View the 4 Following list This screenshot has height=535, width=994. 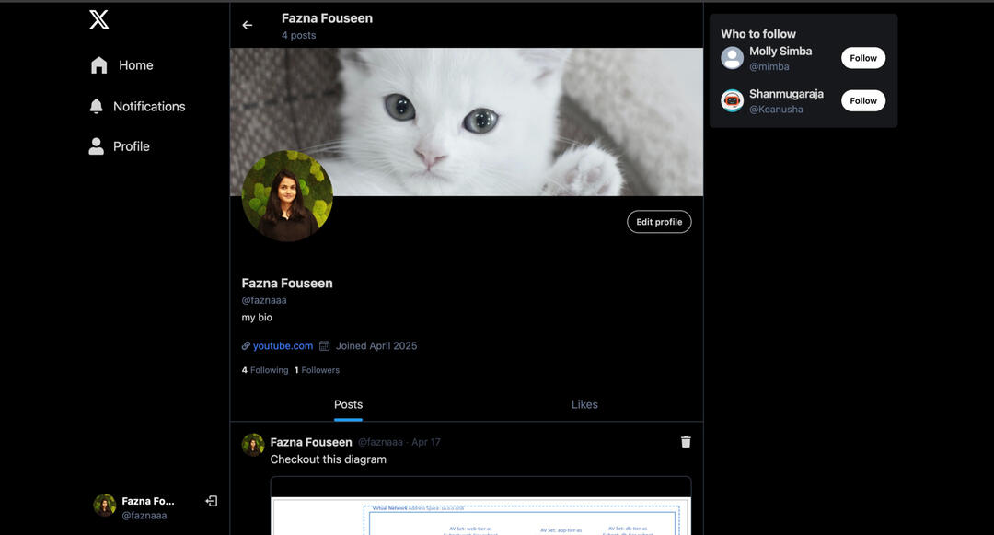pyautogui.click(x=265, y=370)
